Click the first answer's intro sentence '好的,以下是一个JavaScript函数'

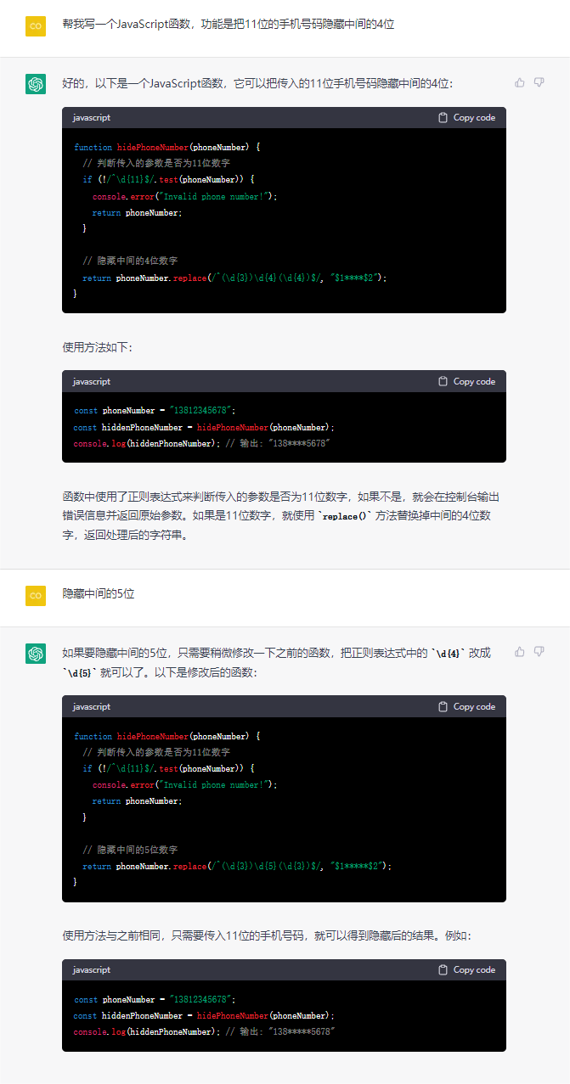[x=258, y=83]
